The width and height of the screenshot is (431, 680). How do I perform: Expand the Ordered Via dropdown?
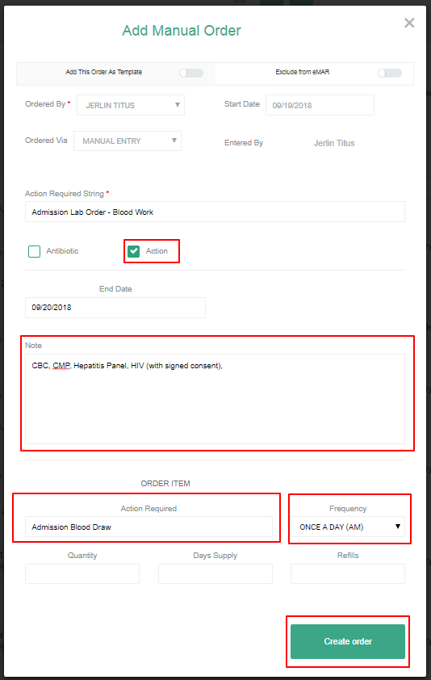click(x=128, y=141)
